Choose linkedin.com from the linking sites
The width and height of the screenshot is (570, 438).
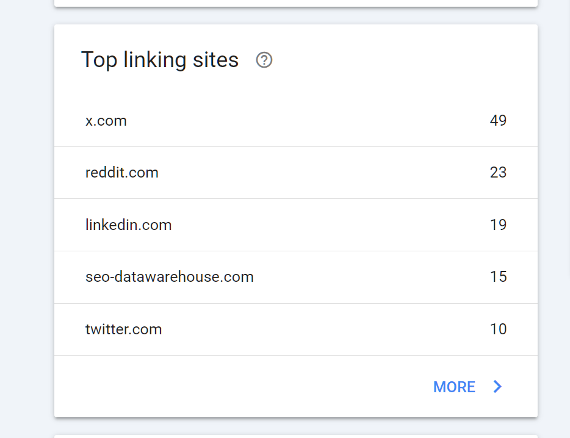coord(129,225)
